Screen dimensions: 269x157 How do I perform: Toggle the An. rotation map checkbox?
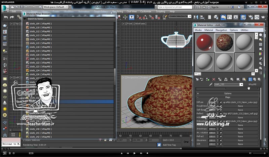(221, 133)
